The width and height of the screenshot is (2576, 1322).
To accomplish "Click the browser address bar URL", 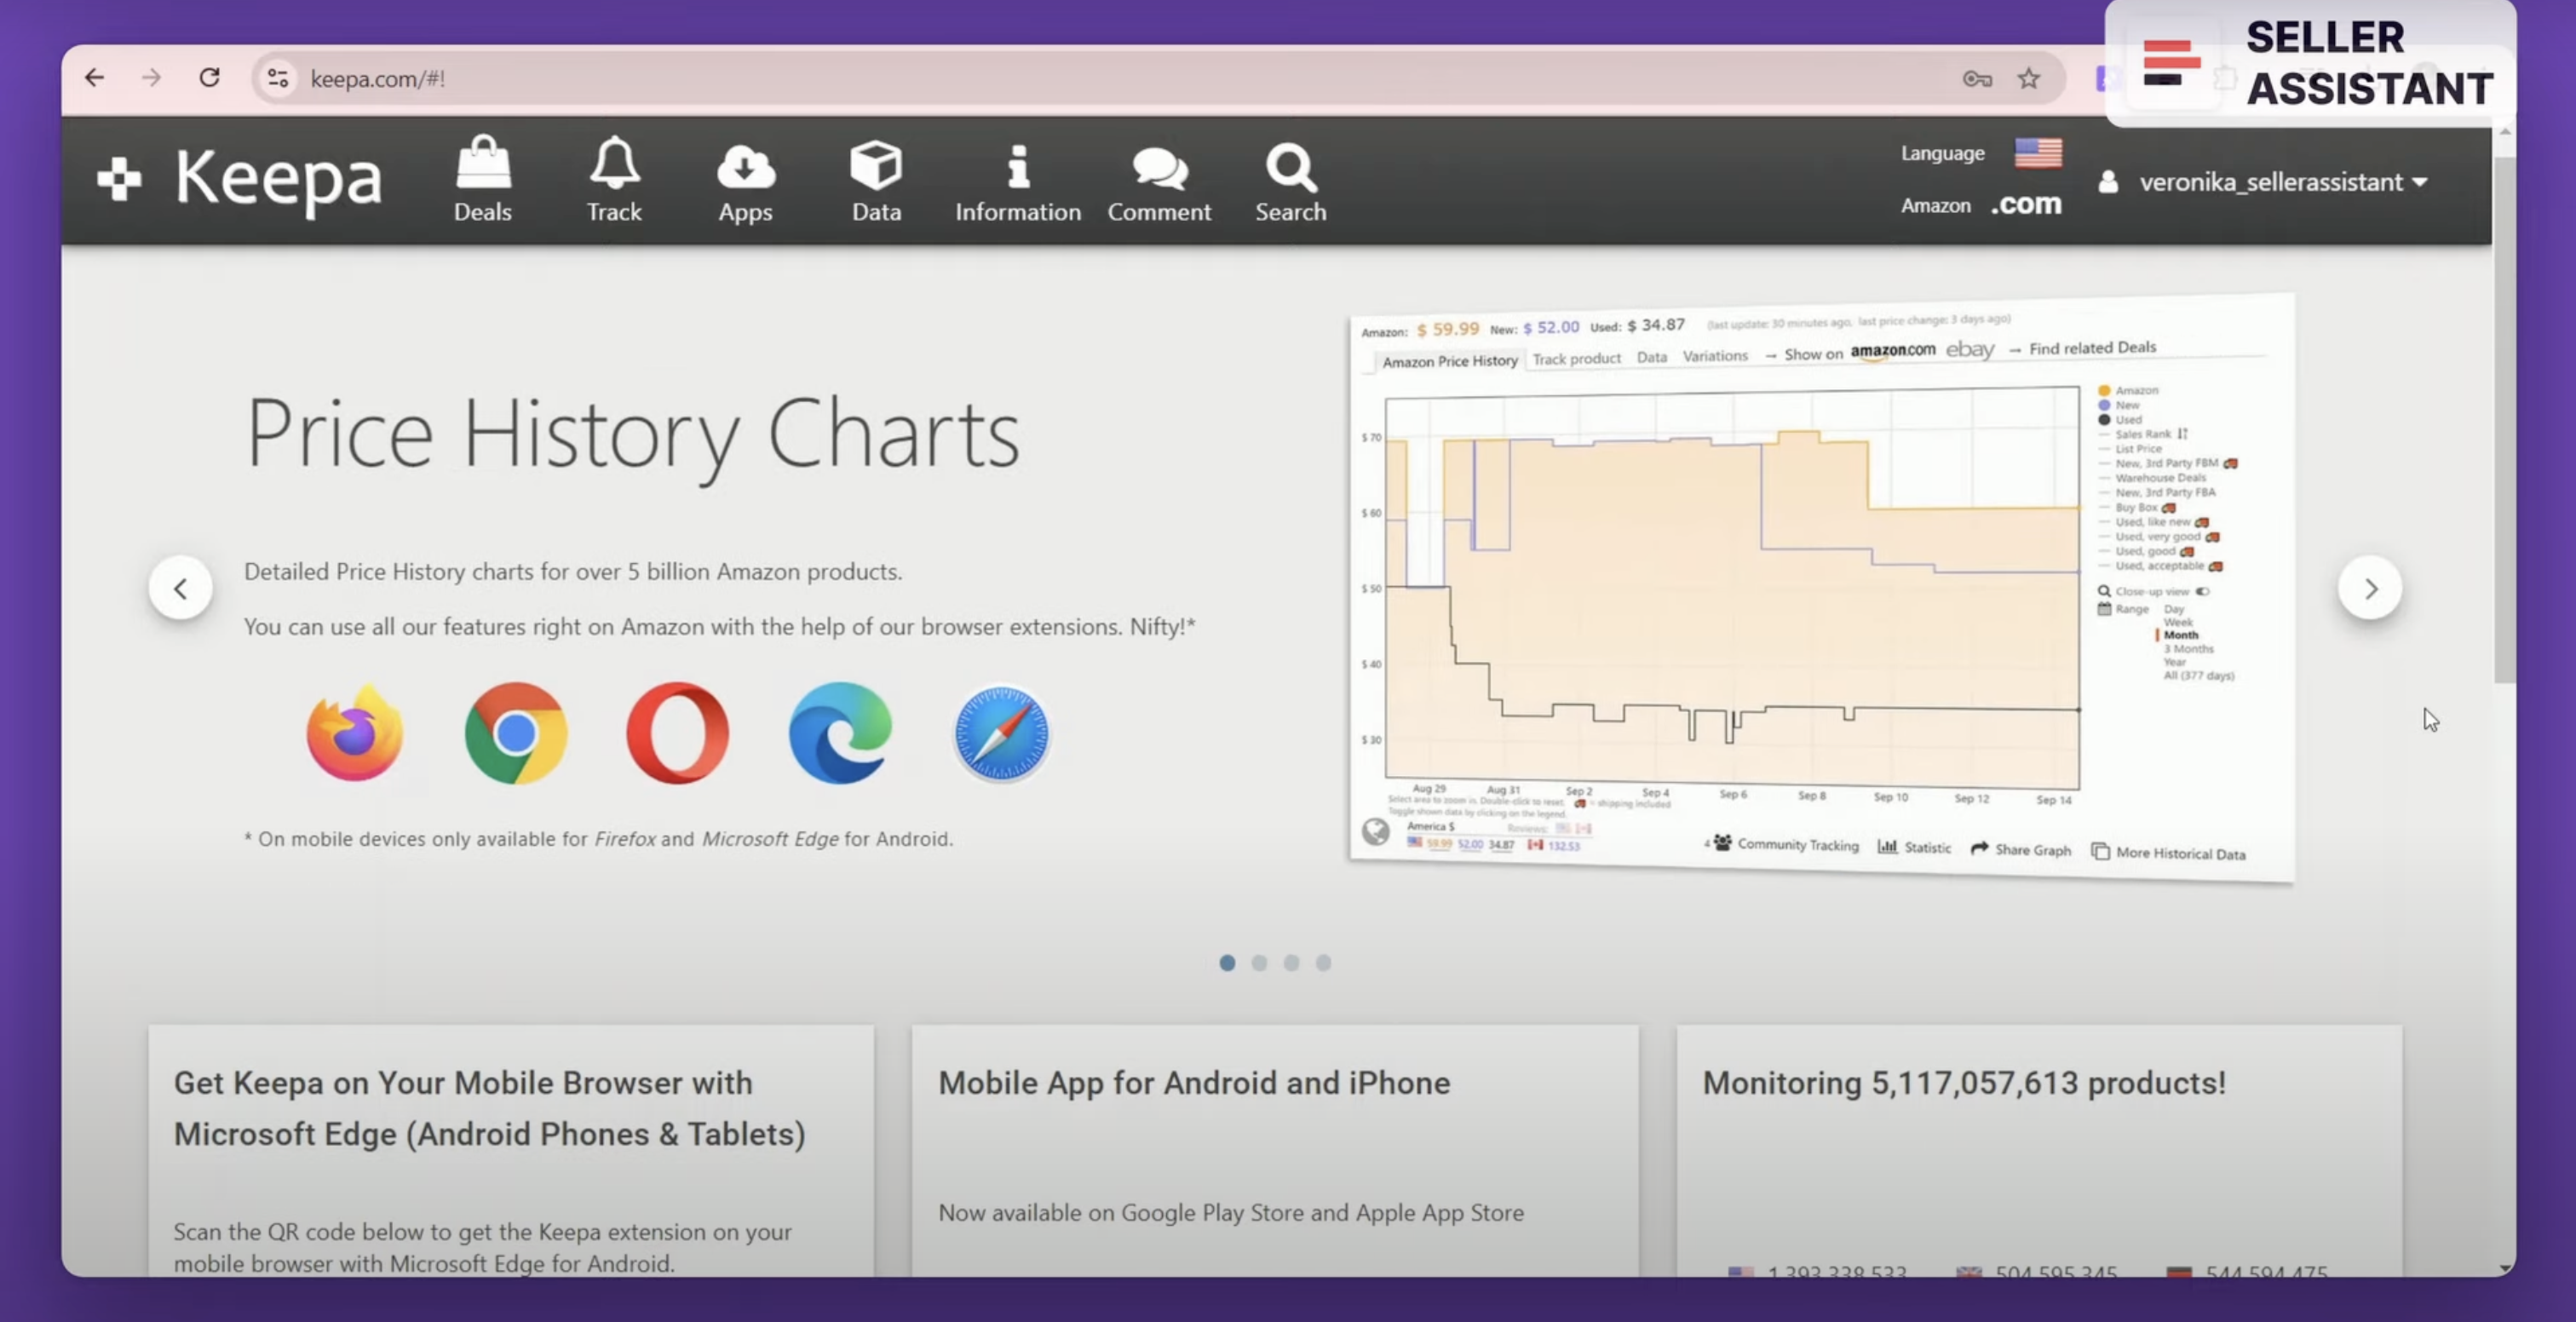I will tap(378, 79).
